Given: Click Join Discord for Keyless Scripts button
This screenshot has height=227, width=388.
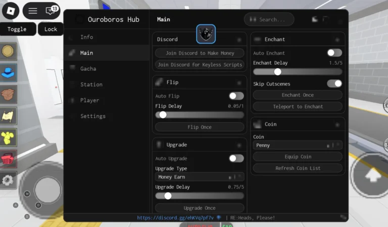Looking at the screenshot, I should [x=200, y=65].
